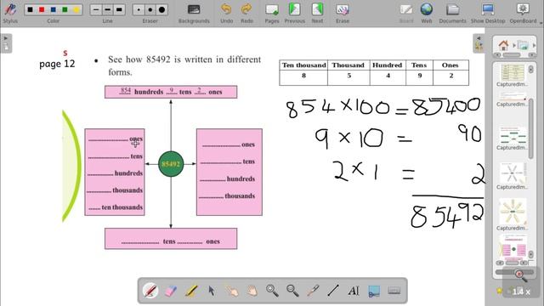
Task: Select the thick line width
Action: pyautogui.click(x=119, y=9)
